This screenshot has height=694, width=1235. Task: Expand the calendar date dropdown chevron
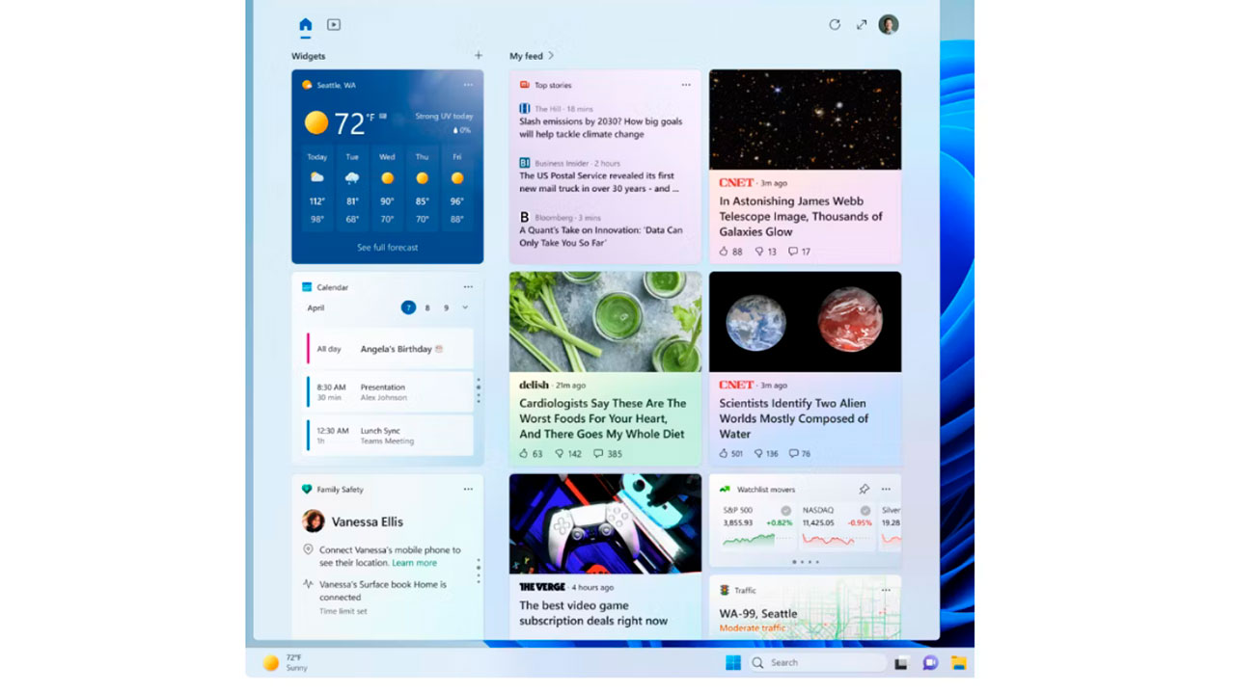pyautogui.click(x=465, y=307)
